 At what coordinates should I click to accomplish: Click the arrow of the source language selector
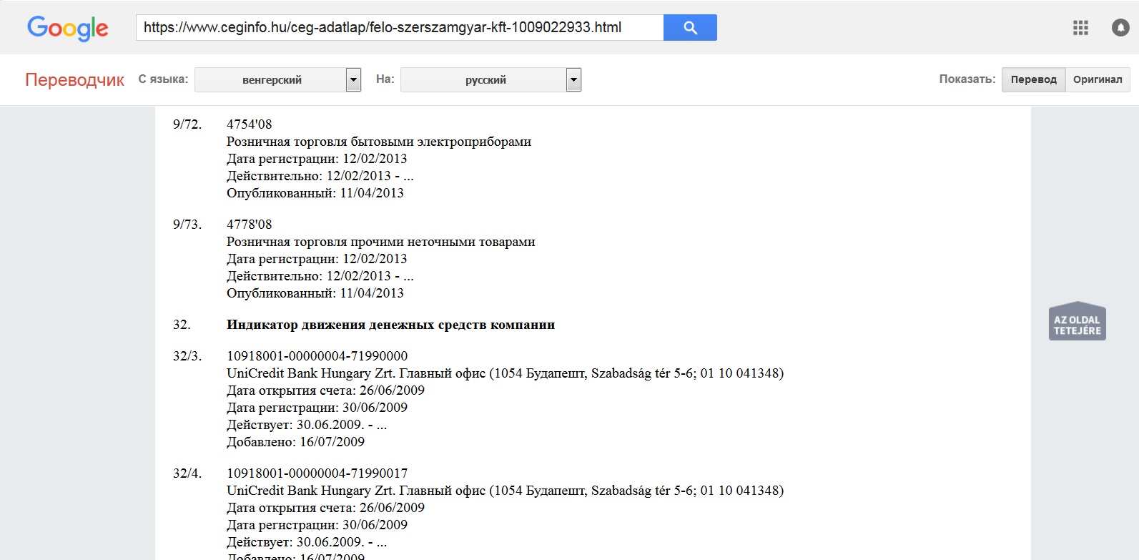click(354, 79)
